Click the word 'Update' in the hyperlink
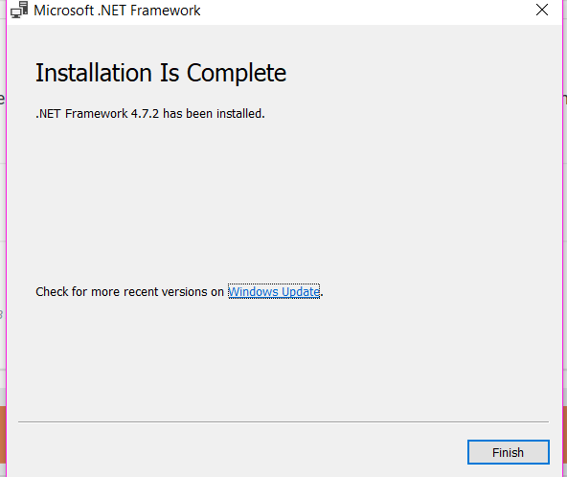Viewport: 567px width, 477px height. click(301, 292)
